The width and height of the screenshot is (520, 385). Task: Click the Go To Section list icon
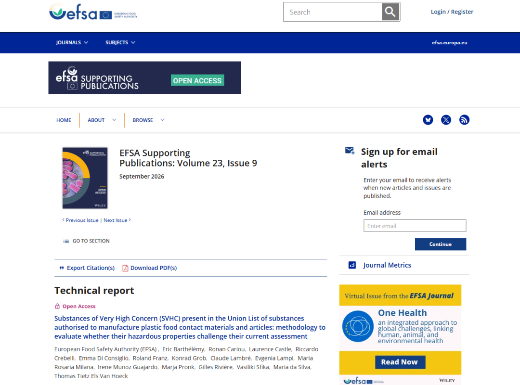point(66,241)
